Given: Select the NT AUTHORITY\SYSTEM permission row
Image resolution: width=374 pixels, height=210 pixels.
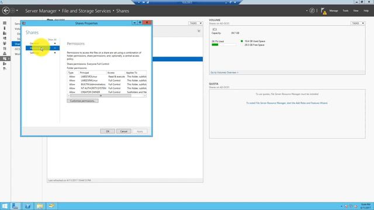Looking at the screenshot, I should pos(107,88).
